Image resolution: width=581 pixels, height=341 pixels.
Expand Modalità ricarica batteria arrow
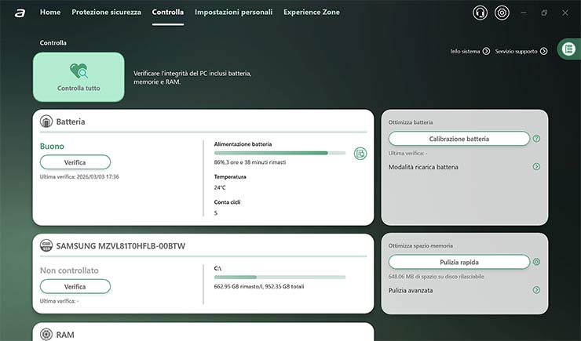tap(536, 167)
